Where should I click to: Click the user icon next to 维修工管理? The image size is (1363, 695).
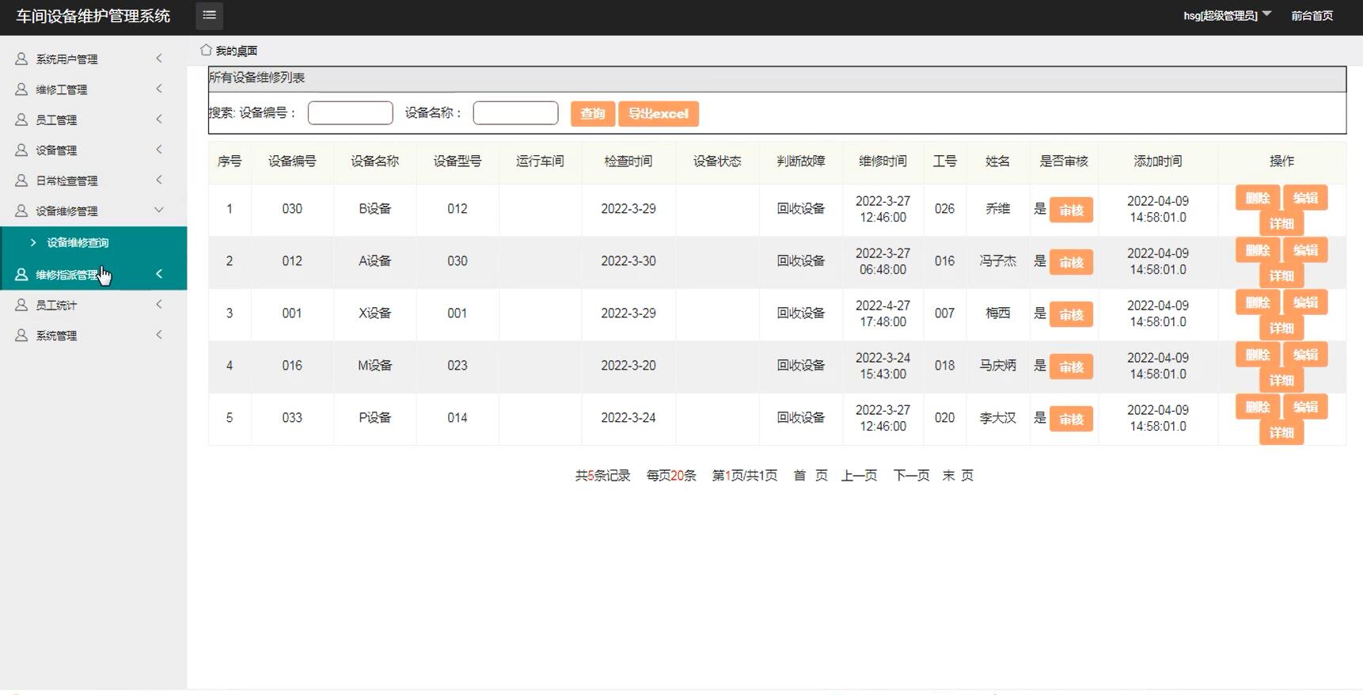click(21, 89)
